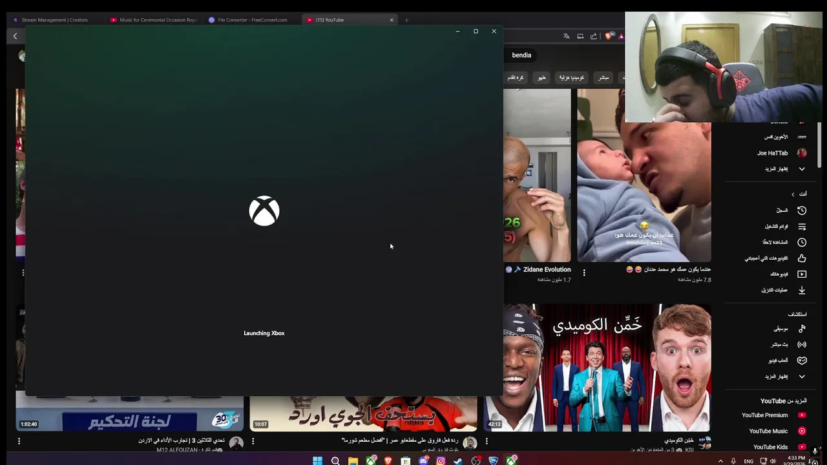Open OBS Studio from taskbar
827x465 pixels.
(476, 460)
